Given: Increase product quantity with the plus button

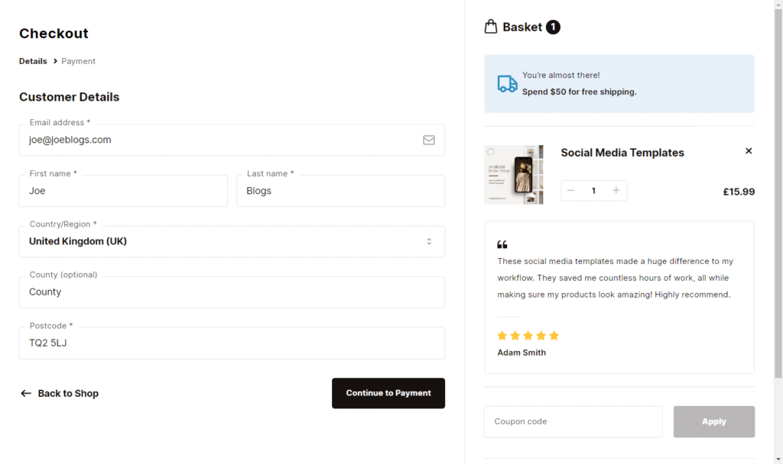Looking at the screenshot, I should point(616,190).
